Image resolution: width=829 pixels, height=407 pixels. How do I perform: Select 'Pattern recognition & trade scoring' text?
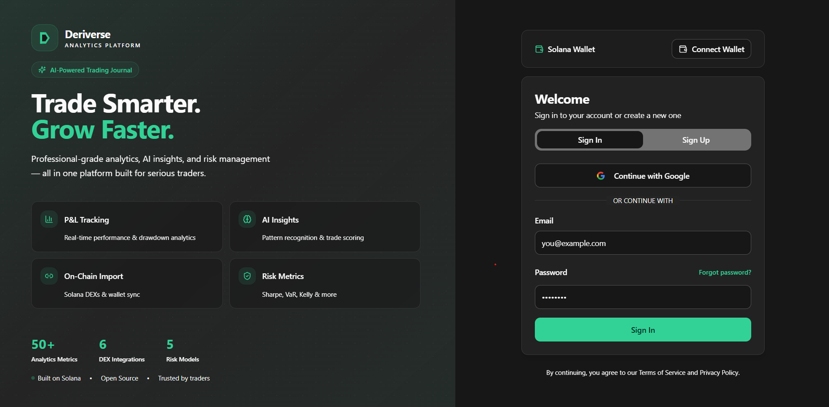[x=313, y=238]
